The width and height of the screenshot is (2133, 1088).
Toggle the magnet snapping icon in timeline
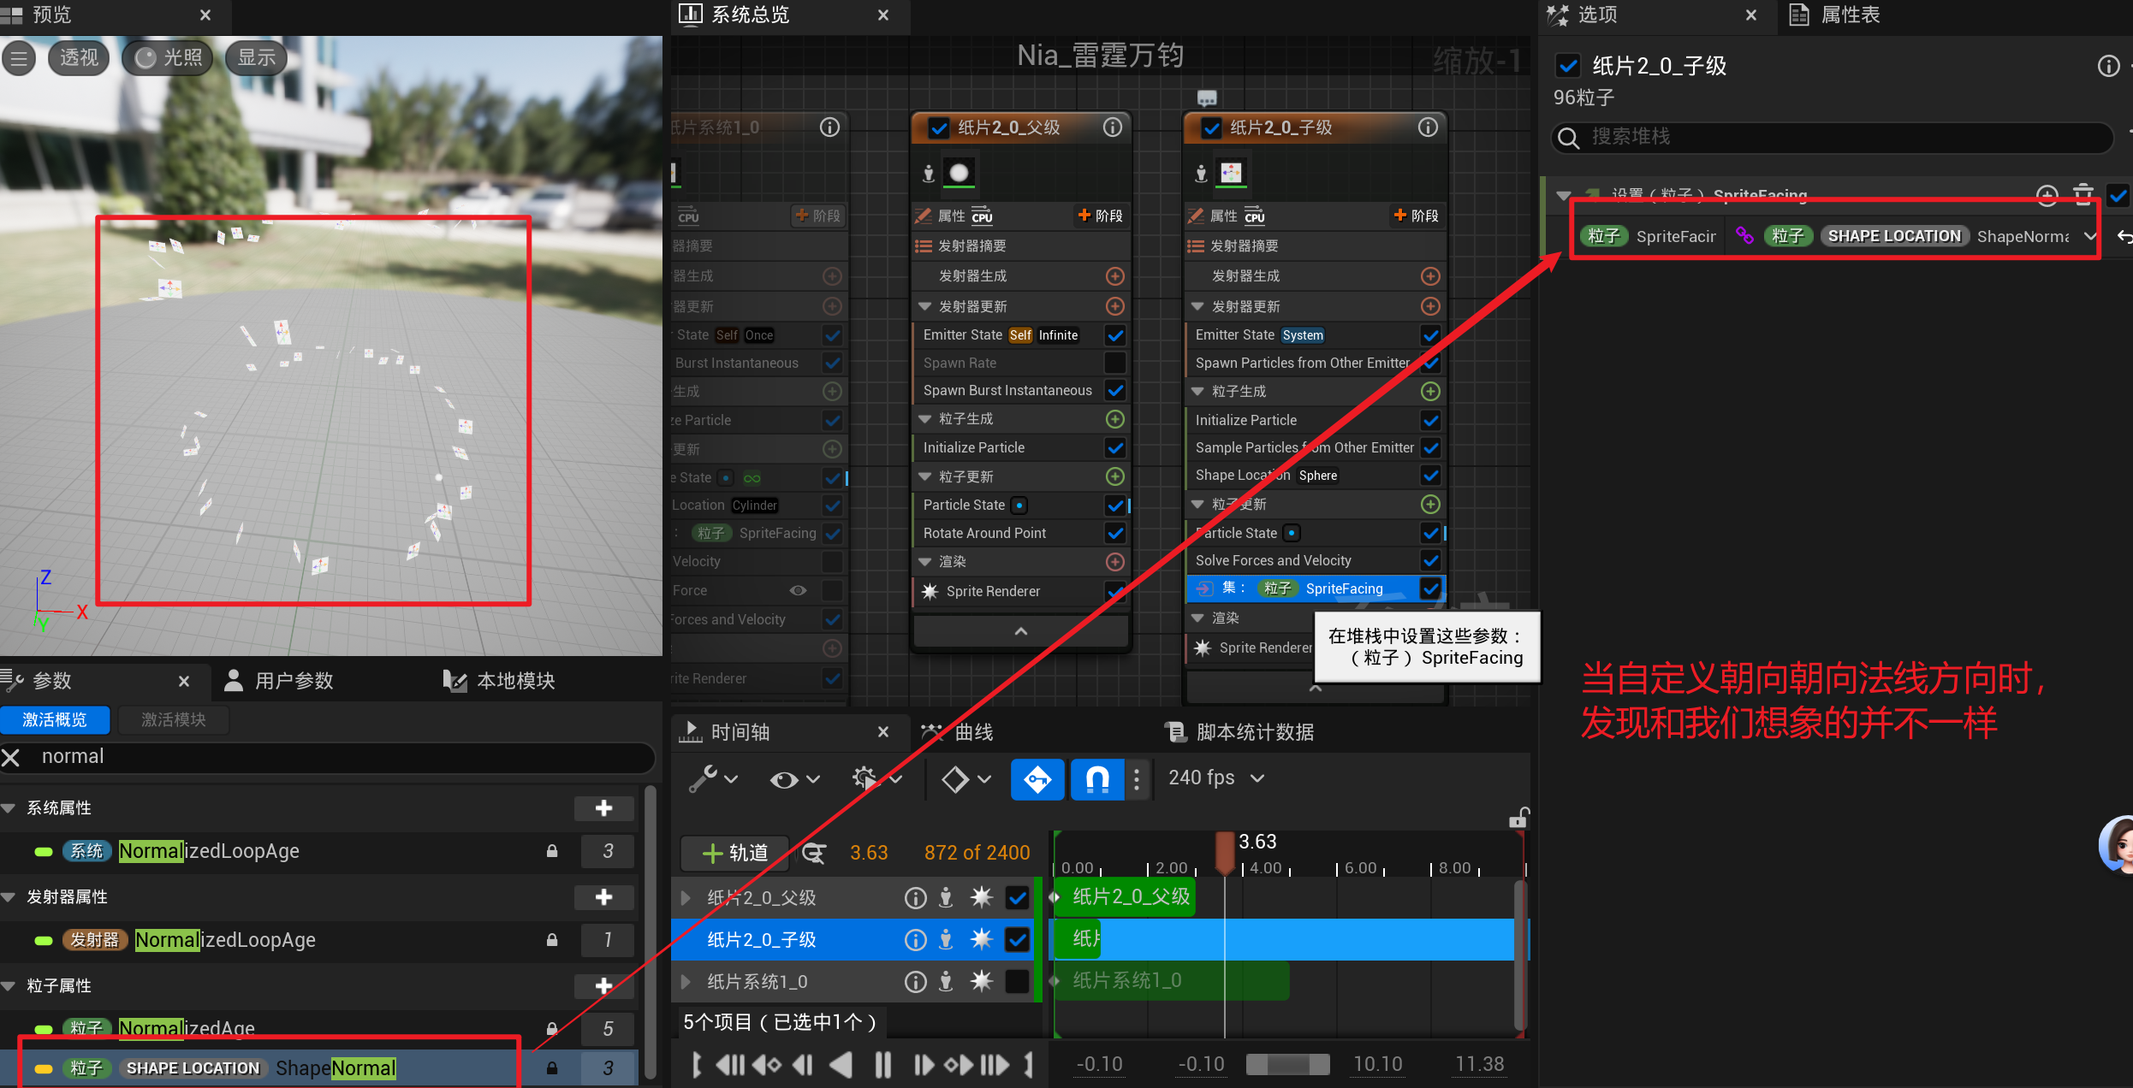pyautogui.click(x=1096, y=779)
